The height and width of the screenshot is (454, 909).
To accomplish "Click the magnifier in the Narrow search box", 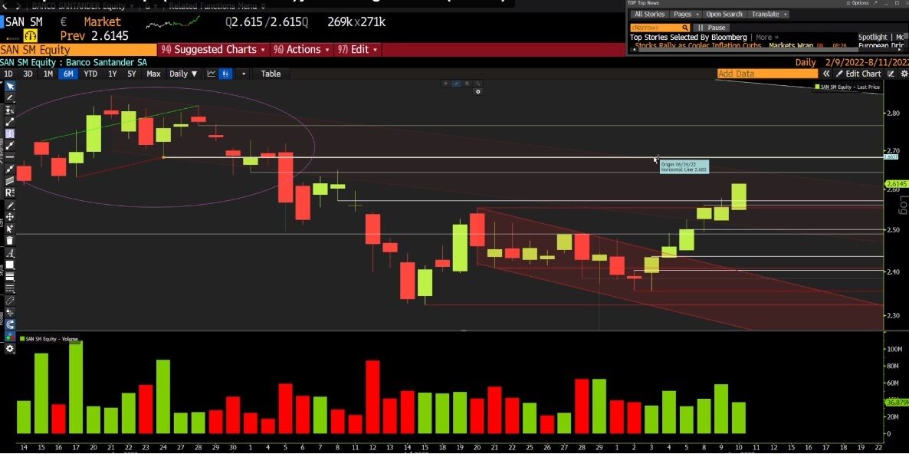I will (684, 28).
